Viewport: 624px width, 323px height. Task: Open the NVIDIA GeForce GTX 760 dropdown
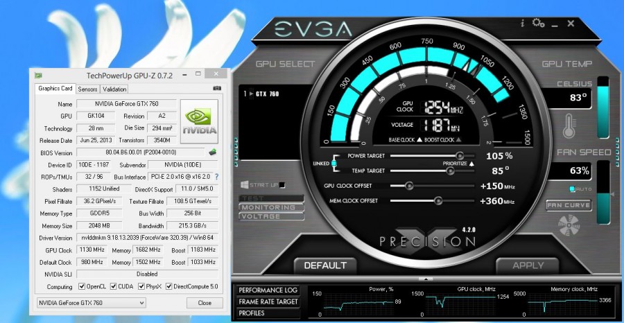[x=91, y=303]
